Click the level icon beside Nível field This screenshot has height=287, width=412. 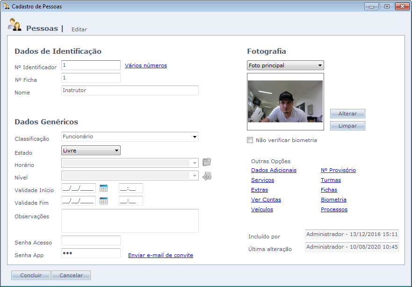pos(207,176)
